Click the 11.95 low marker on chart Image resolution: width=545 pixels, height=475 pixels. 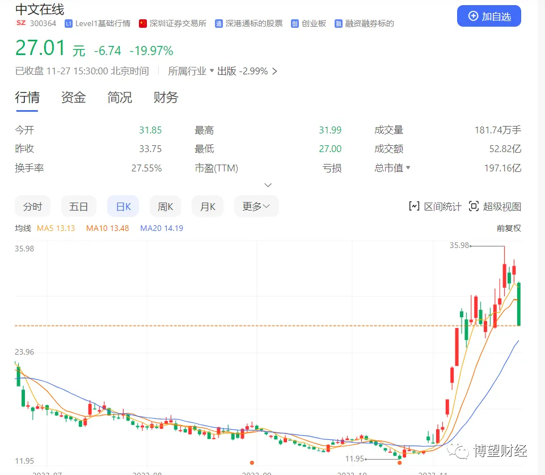[x=354, y=459]
